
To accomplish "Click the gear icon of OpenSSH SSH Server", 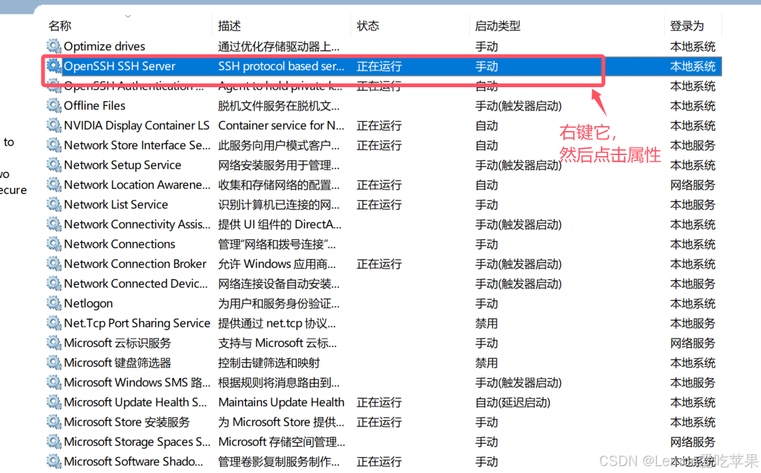I will [54, 66].
